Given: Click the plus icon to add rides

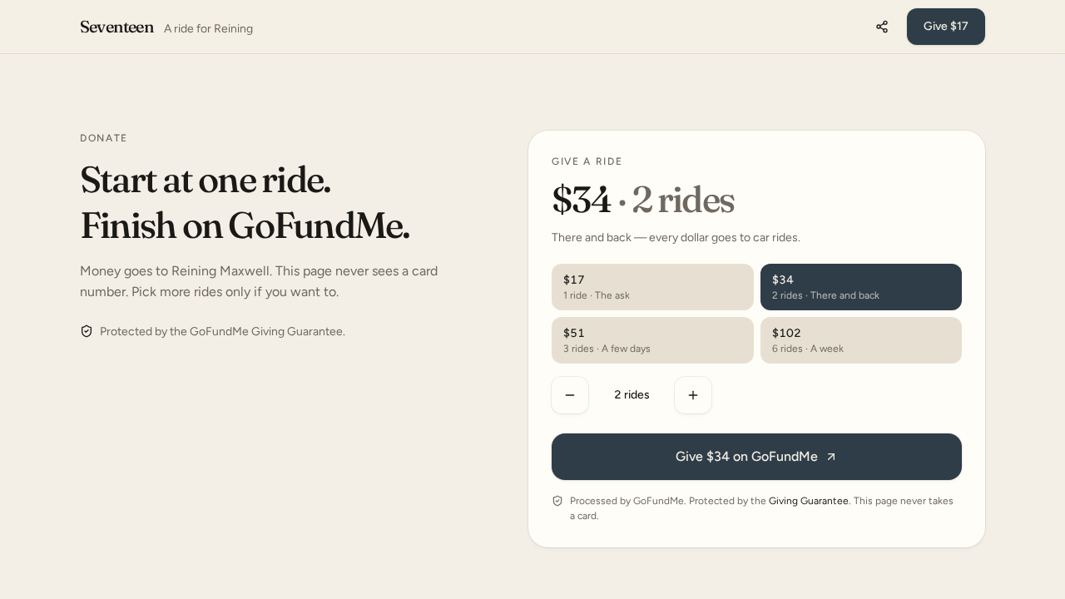Looking at the screenshot, I should [693, 395].
